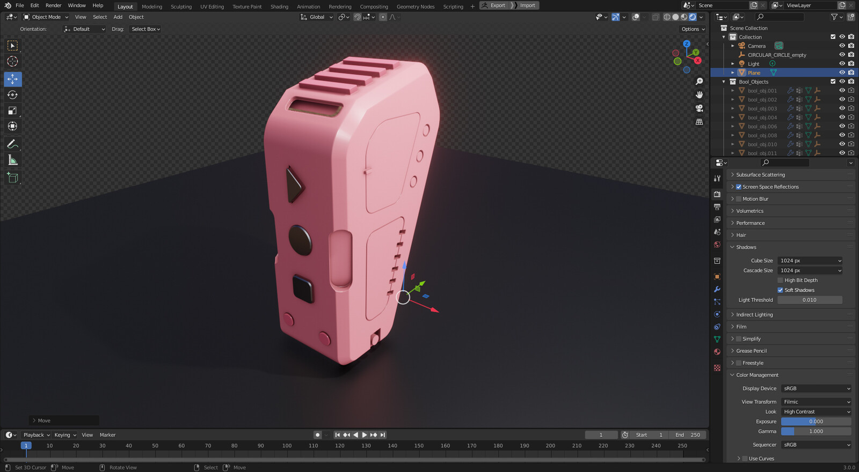Open the File menu

click(20, 5)
